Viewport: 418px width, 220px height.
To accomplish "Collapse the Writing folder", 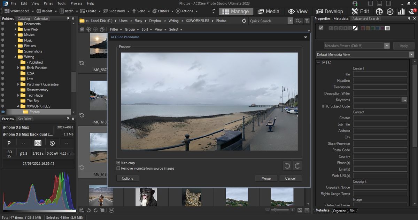I will pos(15,57).
